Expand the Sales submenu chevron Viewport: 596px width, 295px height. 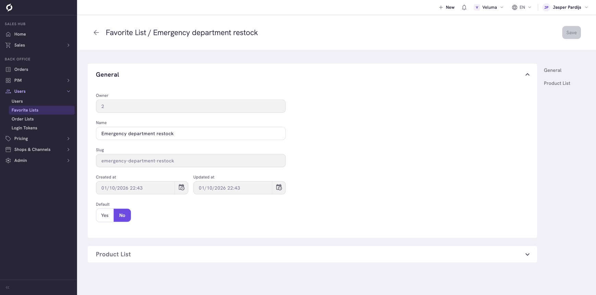(69, 45)
